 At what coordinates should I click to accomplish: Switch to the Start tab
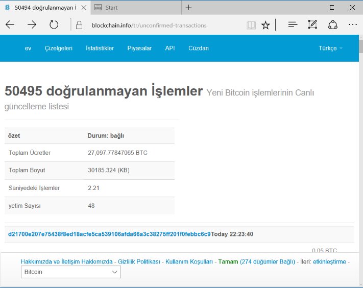(136, 8)
